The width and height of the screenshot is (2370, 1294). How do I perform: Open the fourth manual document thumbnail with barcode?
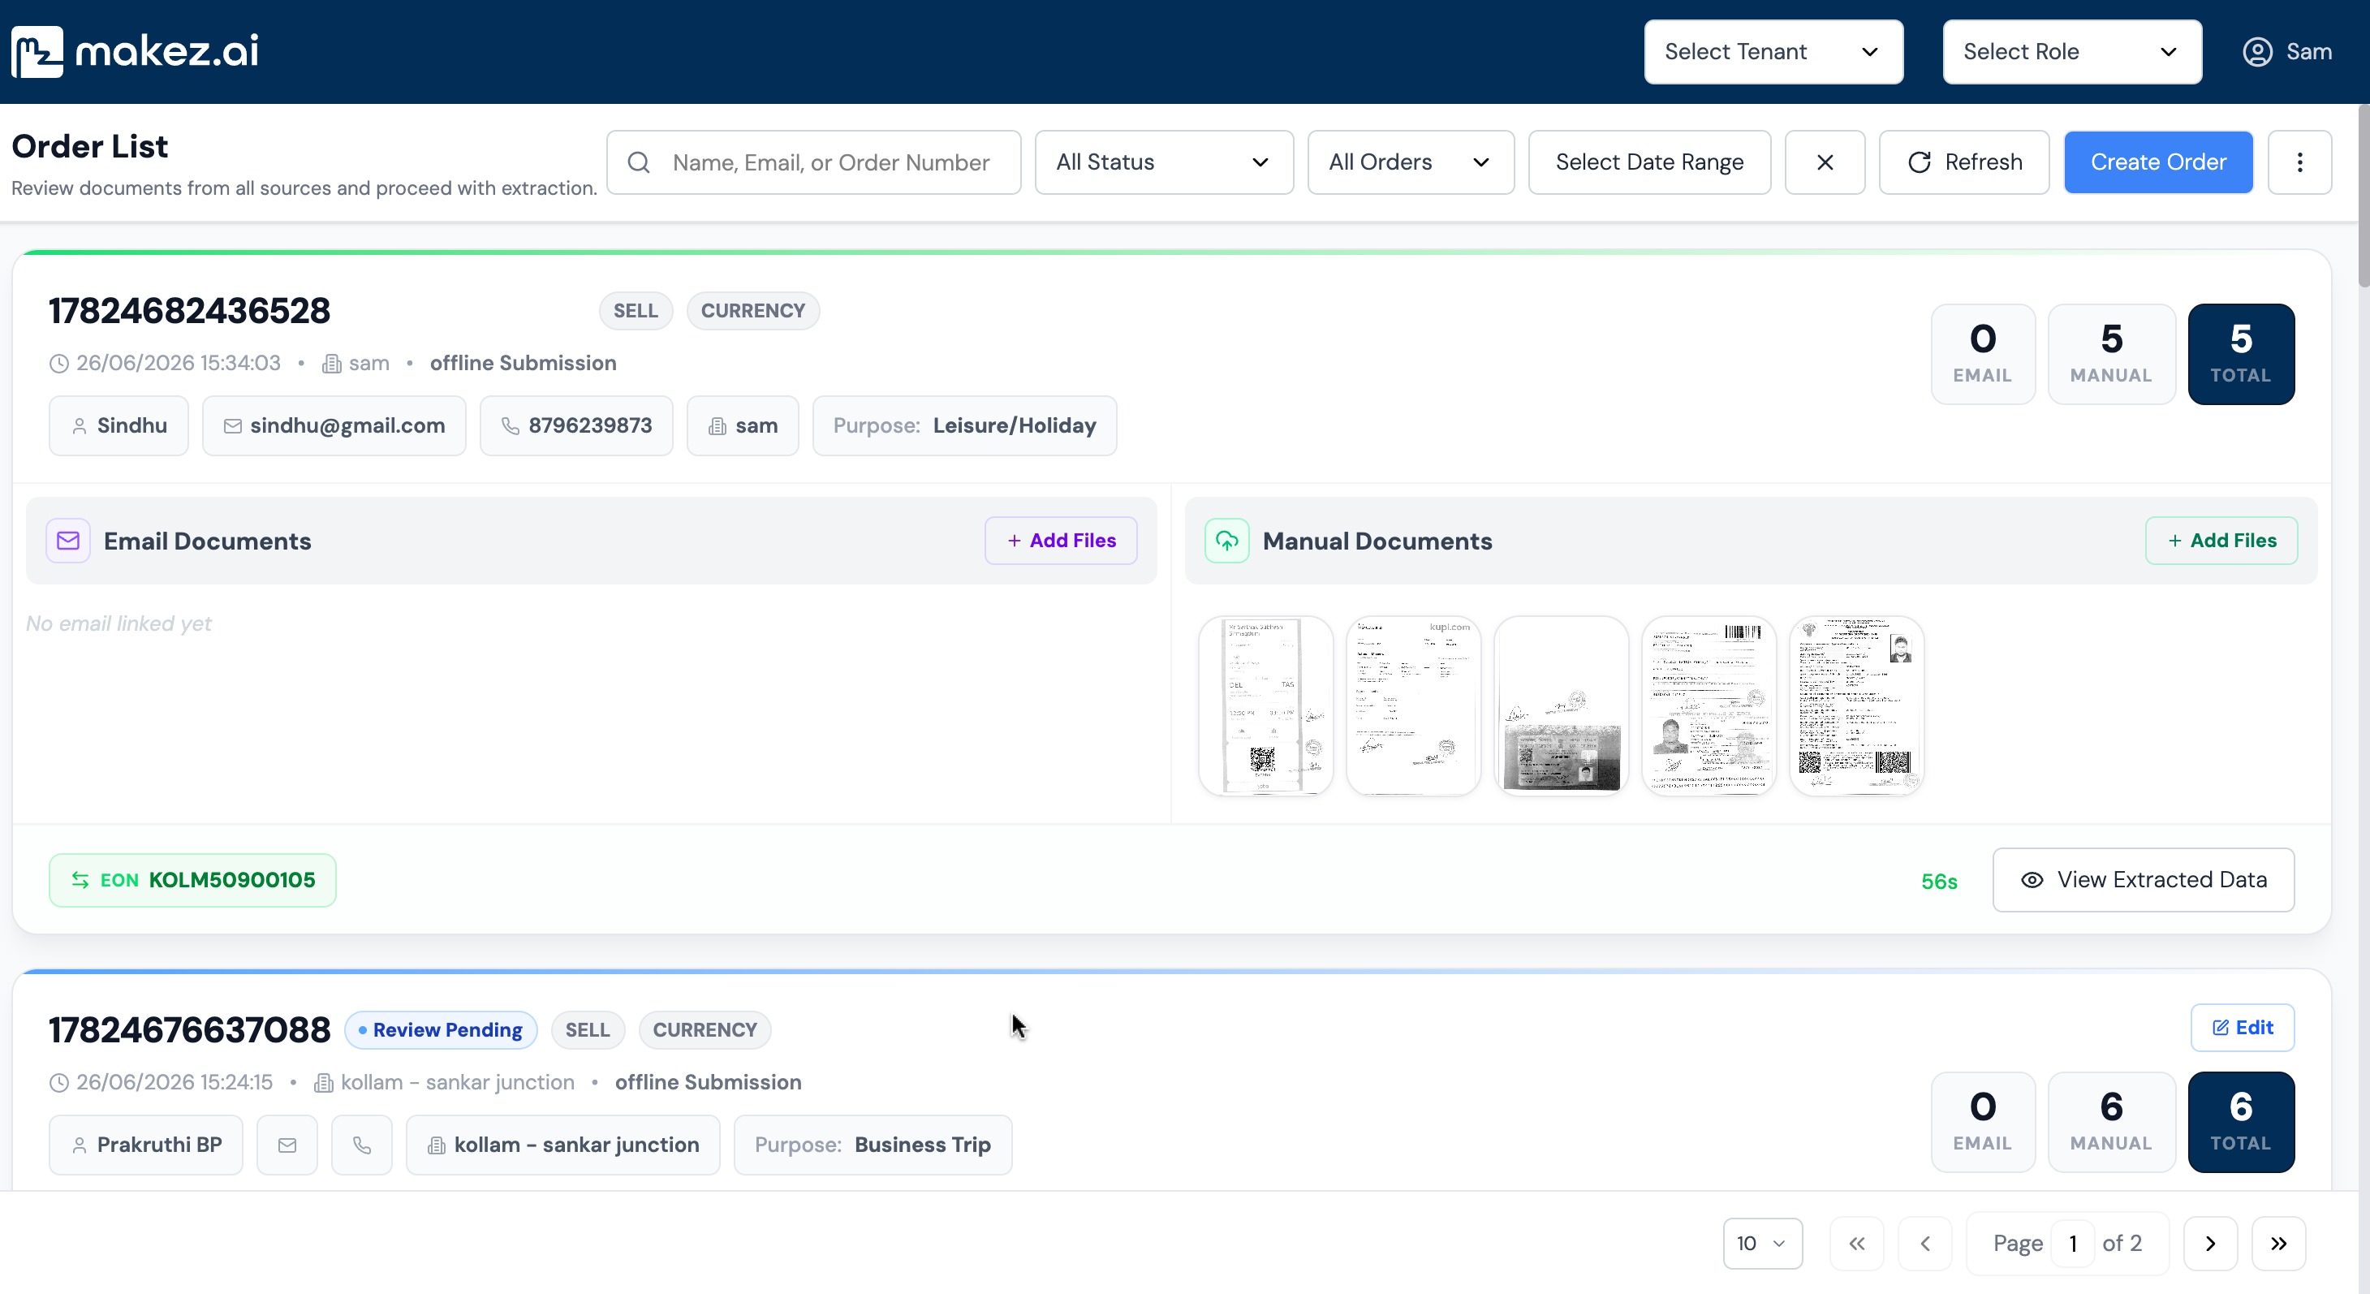coord(1709,706)
